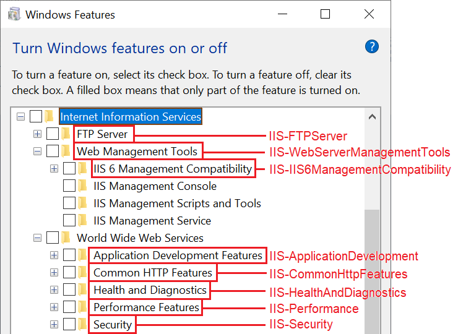Click the blue help question mark icon

point(371,46)
